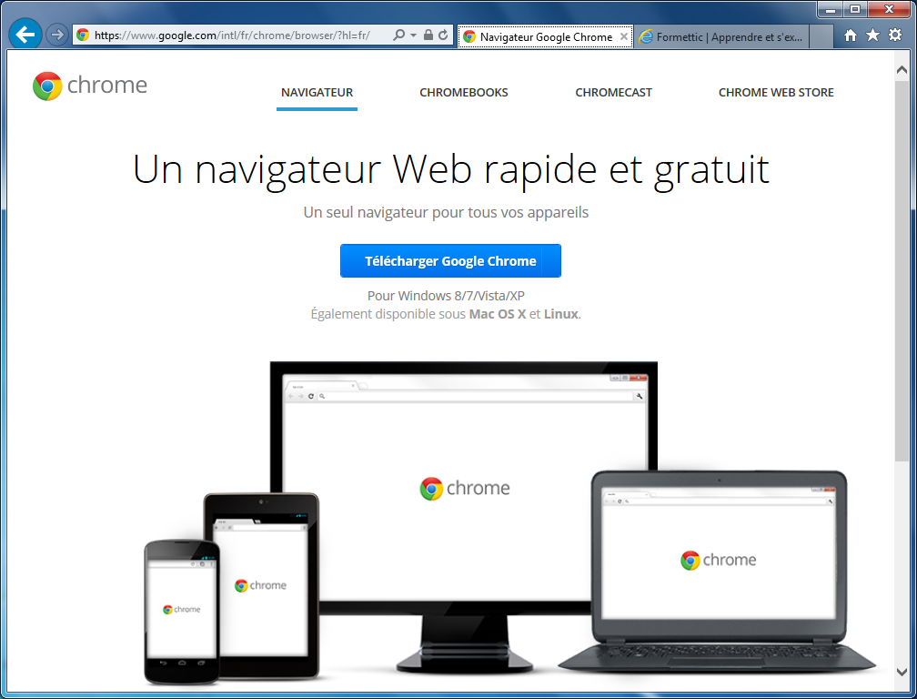Select the NAVIGATEUR tab
Image resolution: width=917 pixels, height=699 pixels.
tap(317, 92)
